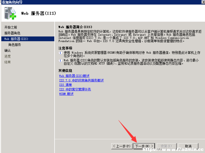Click the 注意事项 heading

pos(65,48)
